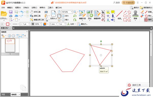This screenshot has height=97, width=153.
Task: Select the strikethrough text T tool
Action: (108, 16)
